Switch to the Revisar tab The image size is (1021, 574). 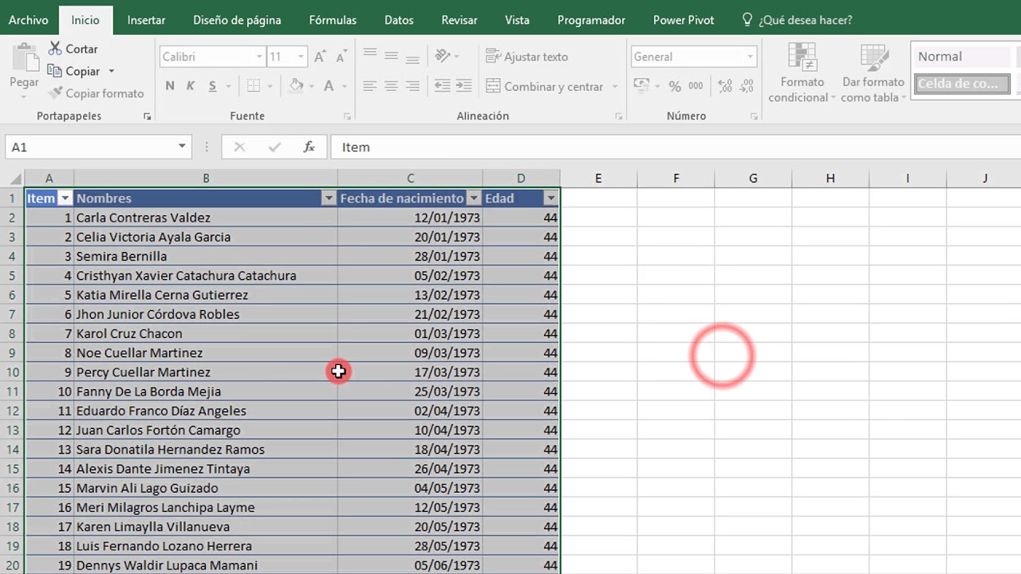[459, 20]
